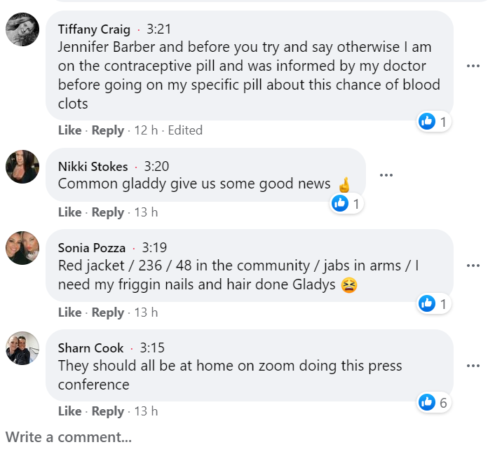Viewport: 495px width, 454px height.
Task: Click Sonia Pozza's profile picture
Action: pos(22,248)
